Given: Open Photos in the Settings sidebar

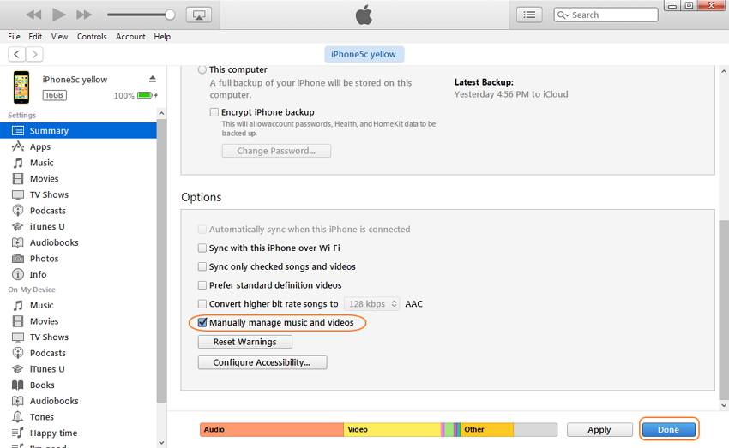Looking at the screenshot, I should (44, 259).
